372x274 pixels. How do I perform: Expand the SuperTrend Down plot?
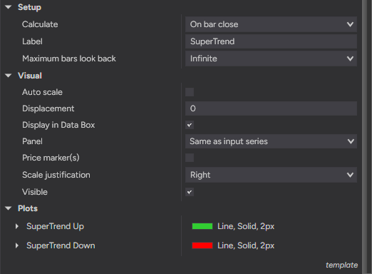coord(17,245)
